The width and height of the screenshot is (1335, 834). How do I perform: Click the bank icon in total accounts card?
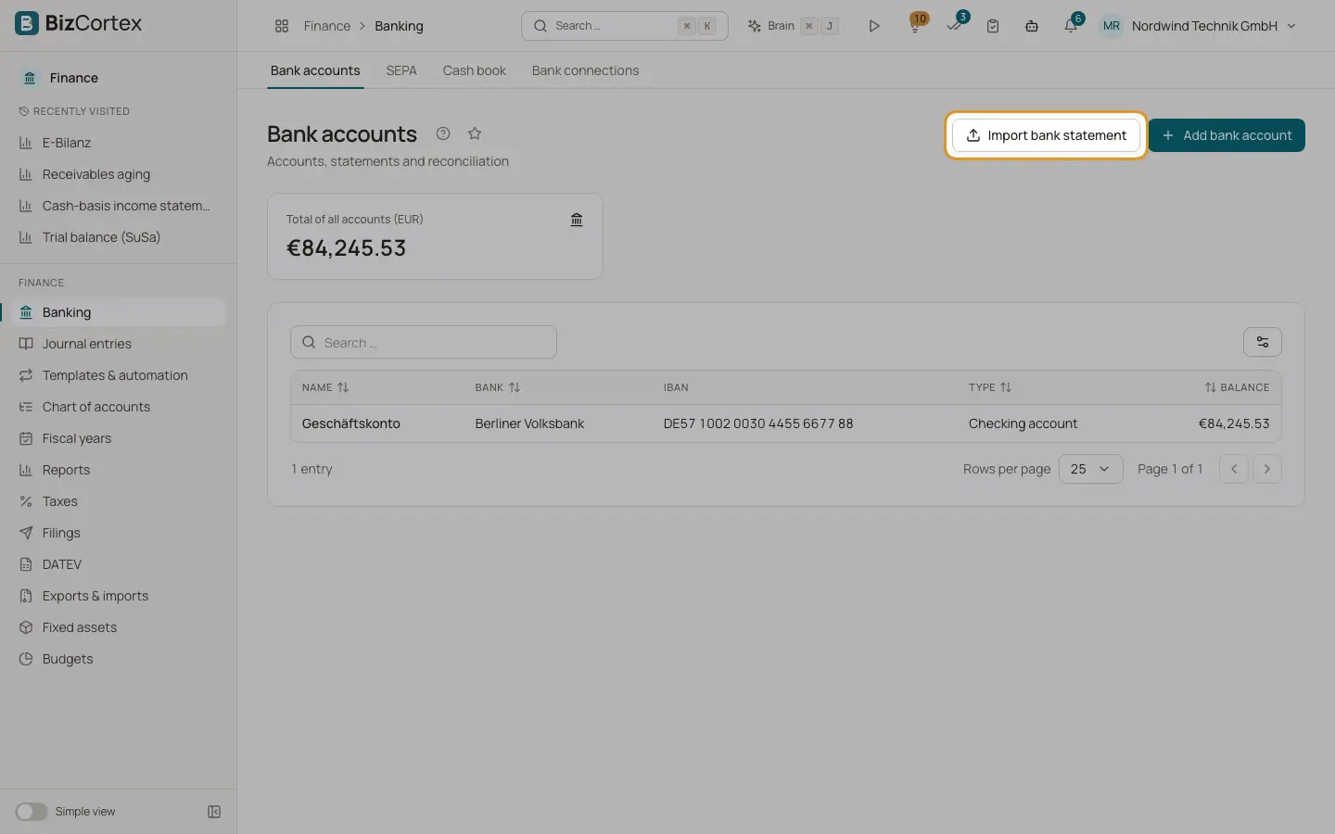pyautogui.click(x=577, y=220)
